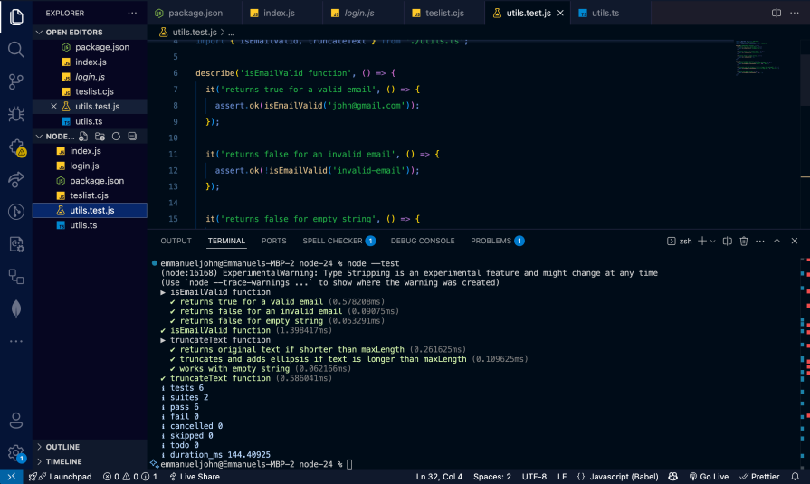Open Explorer views and more actions menu

132,13
